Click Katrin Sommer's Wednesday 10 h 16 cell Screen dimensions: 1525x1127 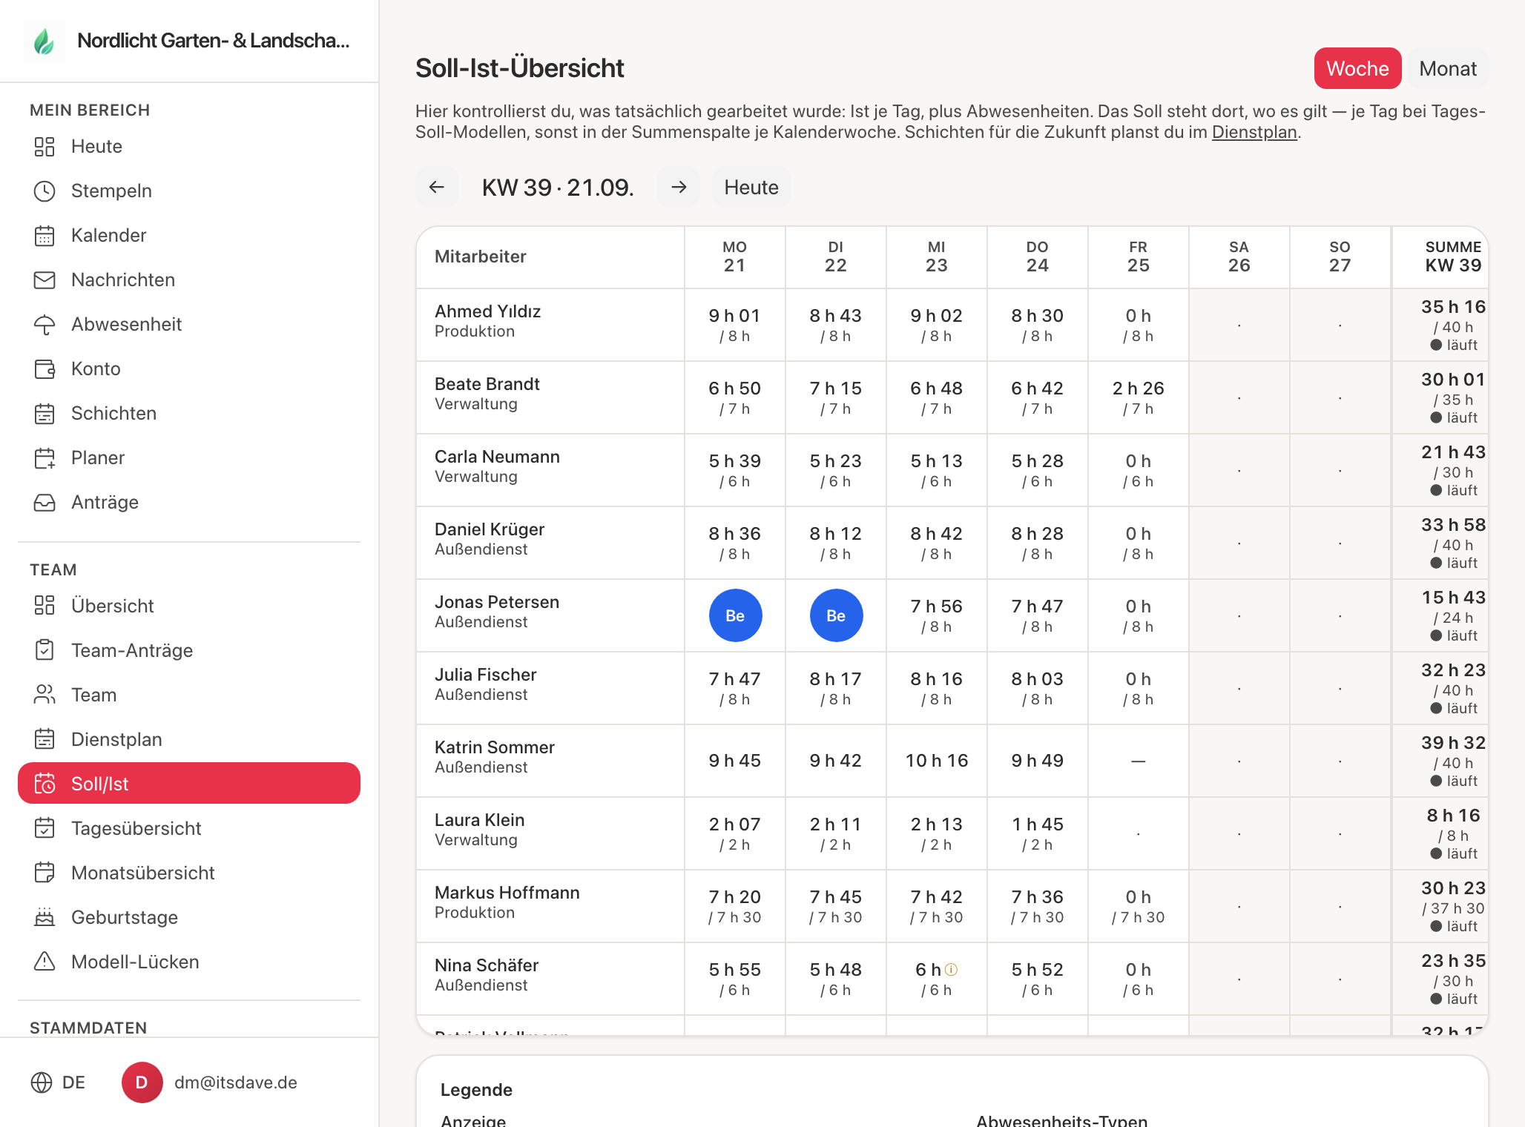(x=936, y=761)
